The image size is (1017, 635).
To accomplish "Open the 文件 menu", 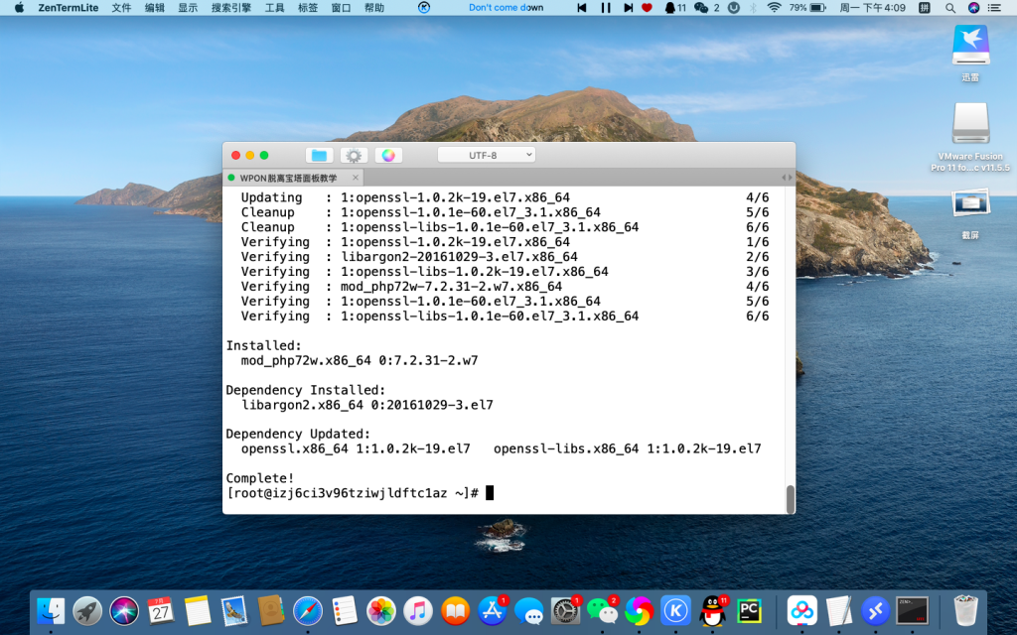I will pyautogui.click(x=121, y=8).
